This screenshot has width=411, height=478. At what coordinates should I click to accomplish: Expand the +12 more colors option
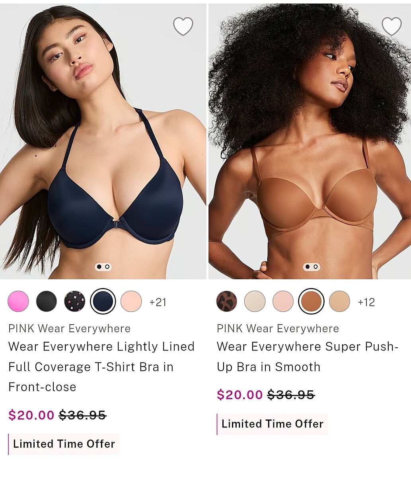[366, 302]
